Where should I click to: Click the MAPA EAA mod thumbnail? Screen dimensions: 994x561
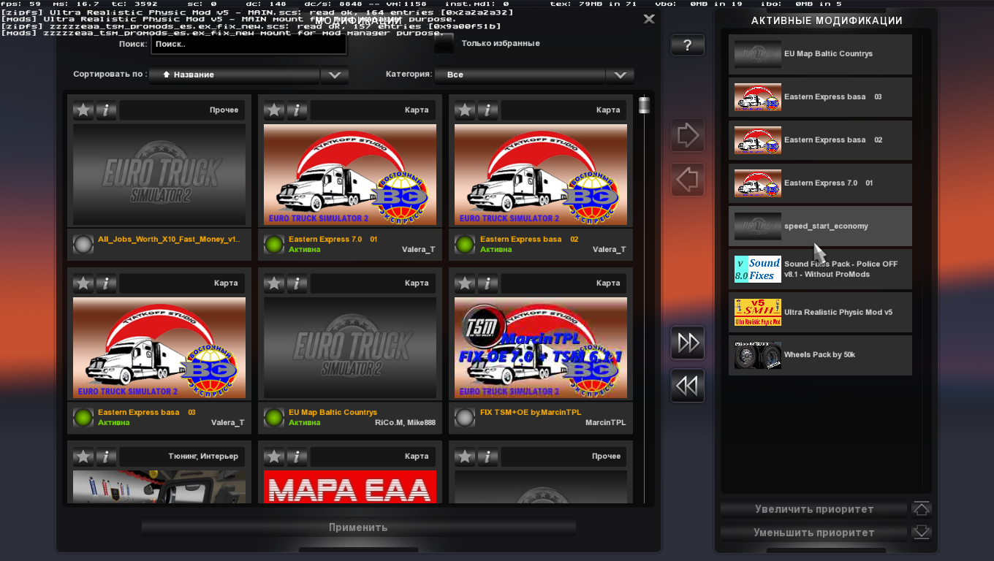(350, 486)
